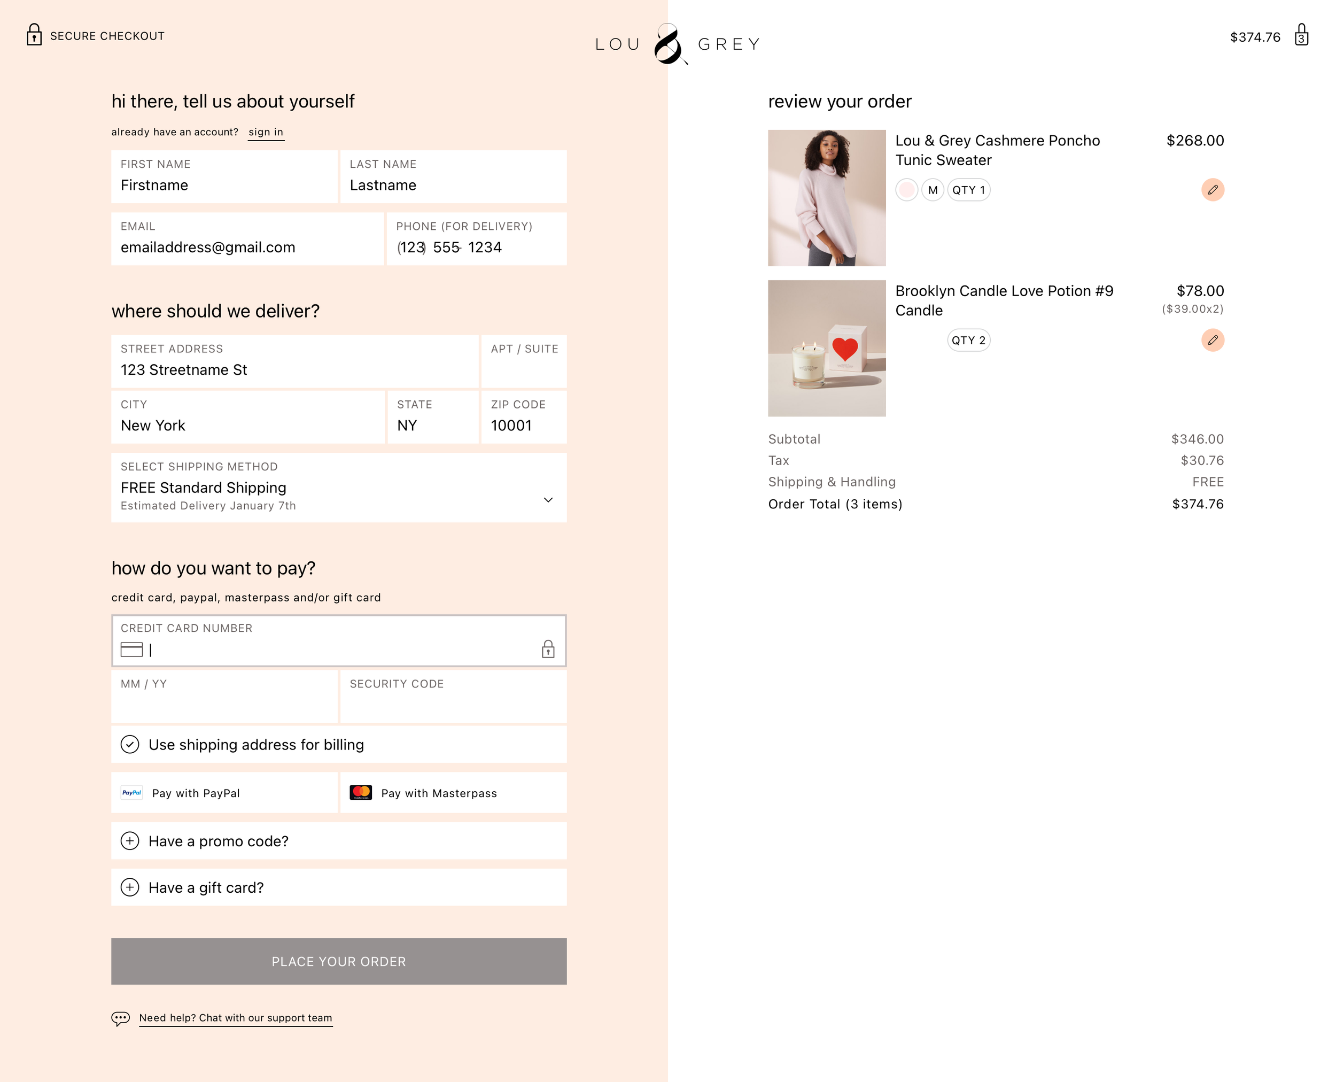Choose Pay with Masterpass

point(454,793)
